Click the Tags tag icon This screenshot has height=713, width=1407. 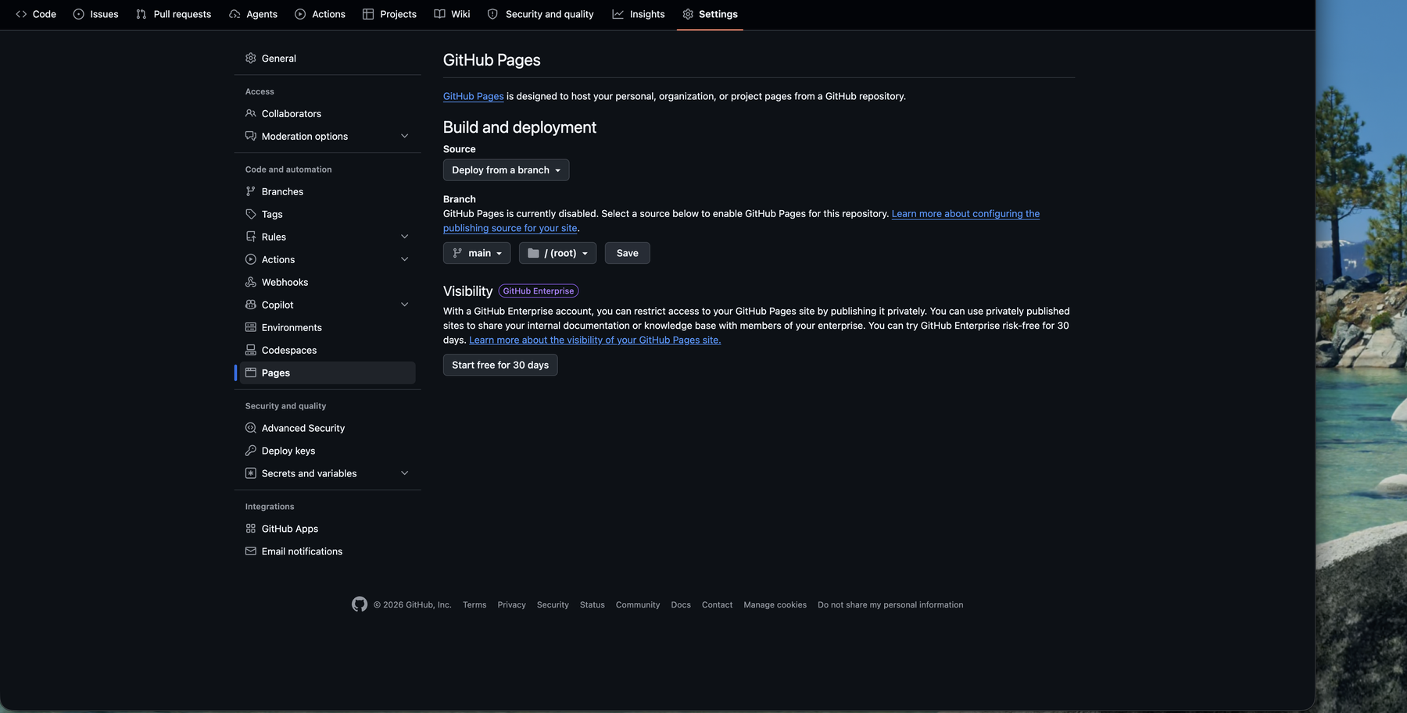(251, 215)
